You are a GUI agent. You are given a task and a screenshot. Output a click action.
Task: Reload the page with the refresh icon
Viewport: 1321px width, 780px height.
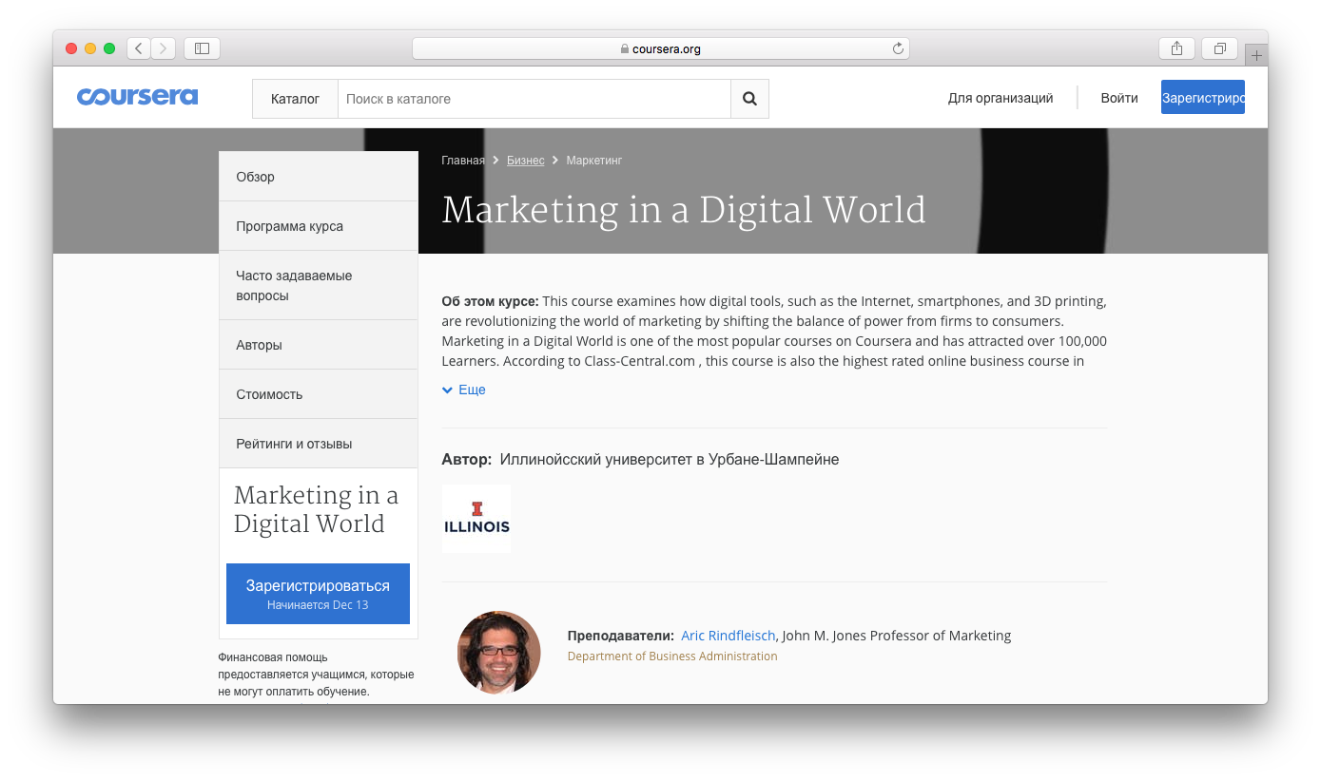[x=898, y=48]
